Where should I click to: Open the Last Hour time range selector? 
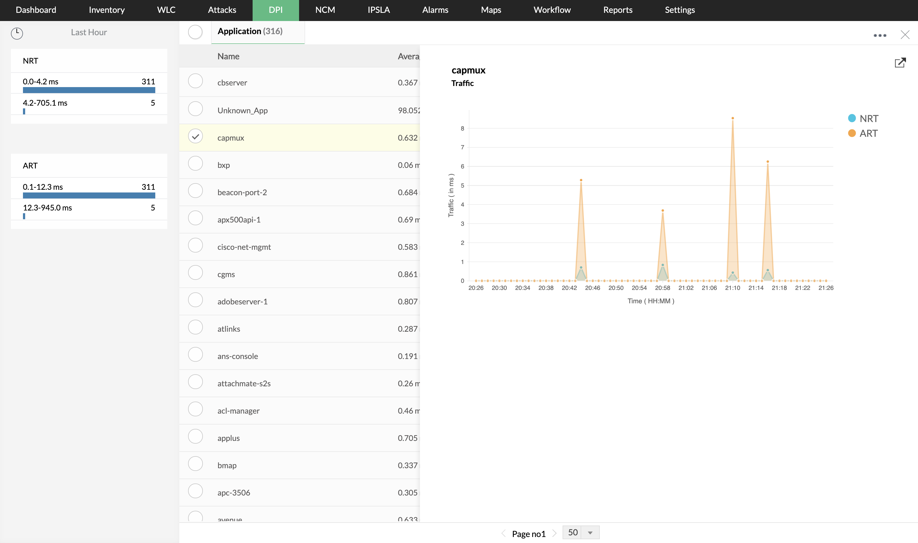pos(89,32)
